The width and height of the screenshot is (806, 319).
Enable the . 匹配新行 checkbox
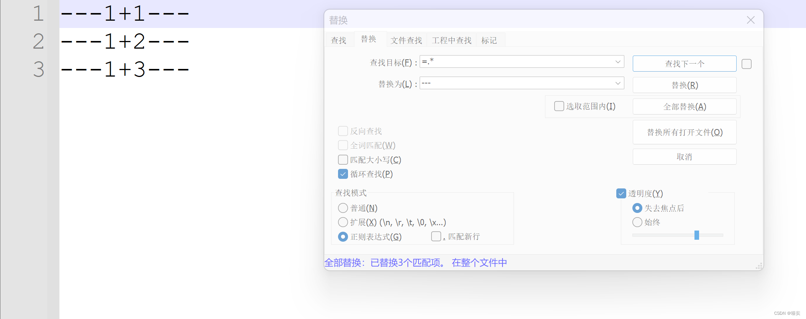(x=436, y=236)
